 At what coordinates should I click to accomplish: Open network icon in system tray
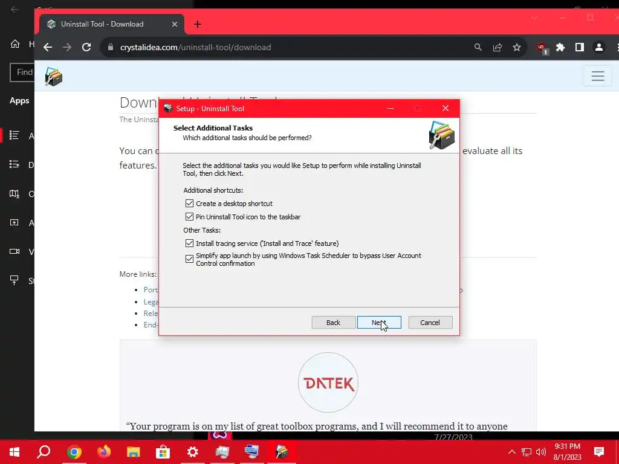coord(527,452)
